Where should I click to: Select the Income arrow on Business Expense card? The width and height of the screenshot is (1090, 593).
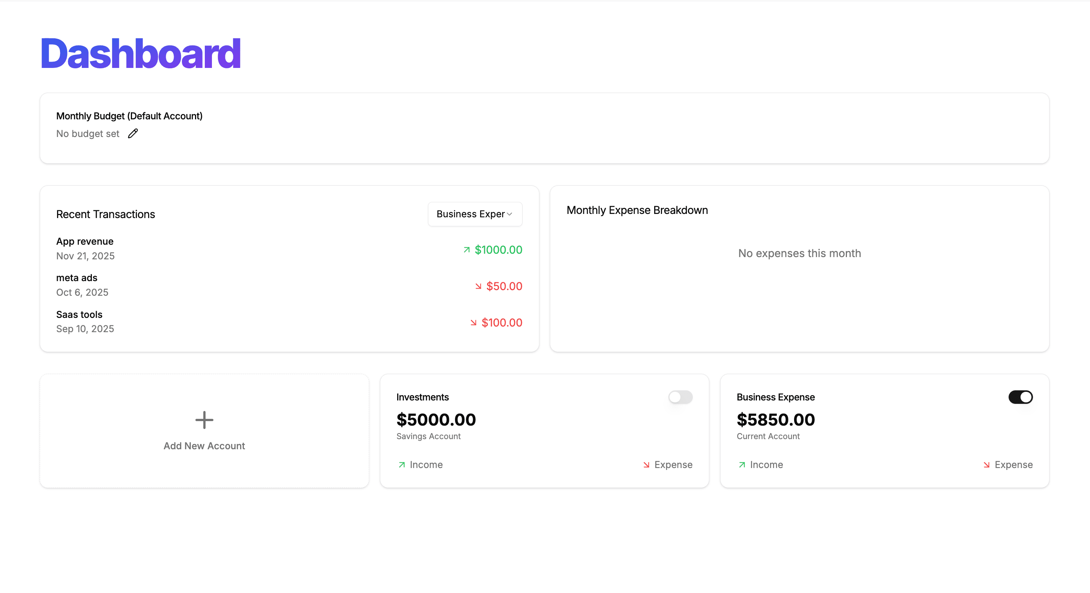point(742,464)
